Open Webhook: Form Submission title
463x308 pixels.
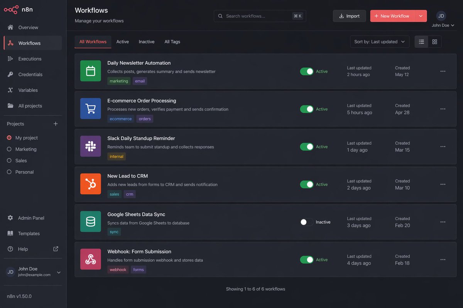point(139,252)
